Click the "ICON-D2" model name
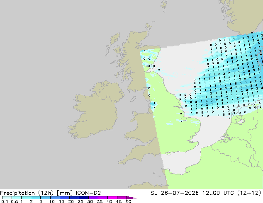This screenshot has height=203, width=263. [88, 193]
